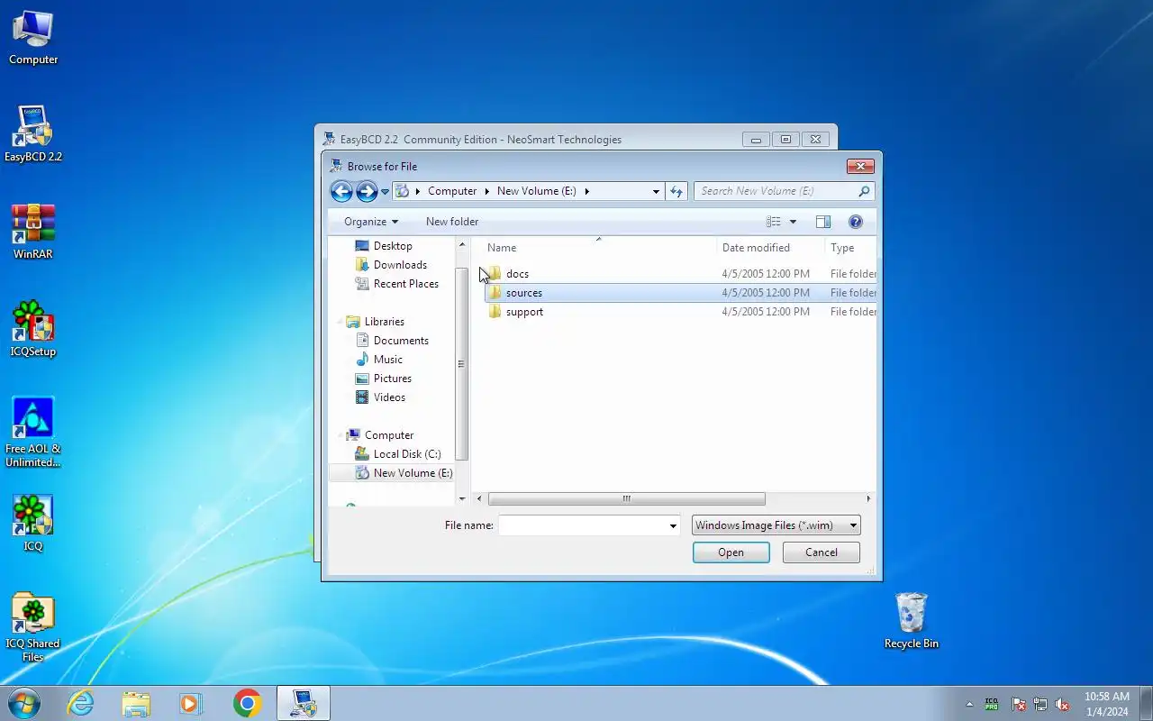Click the Search New Volume (E:) box

pyautogui.click(x=776, y=191)
